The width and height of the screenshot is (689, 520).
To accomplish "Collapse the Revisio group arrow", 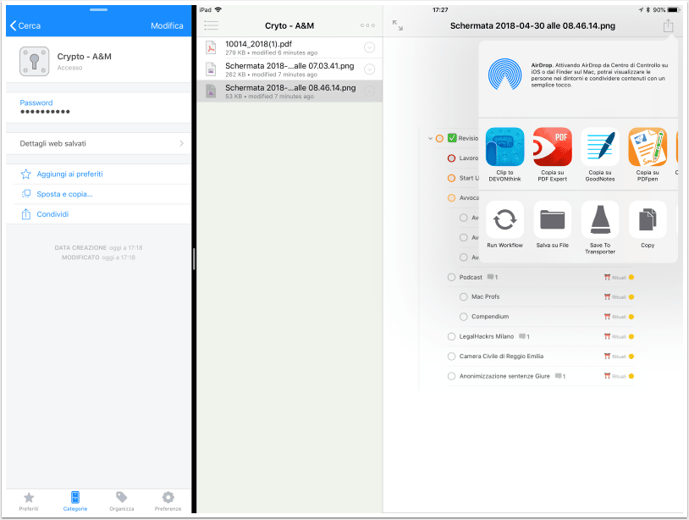I will point(430,138).
